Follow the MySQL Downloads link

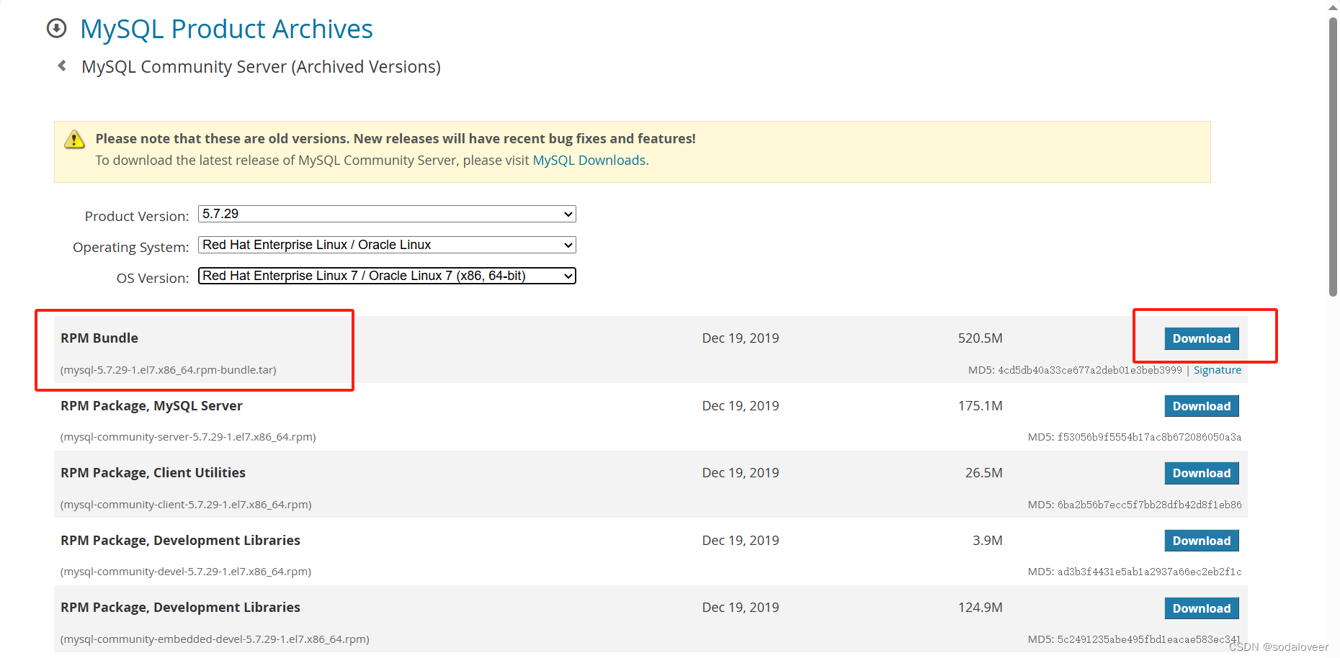589,161
